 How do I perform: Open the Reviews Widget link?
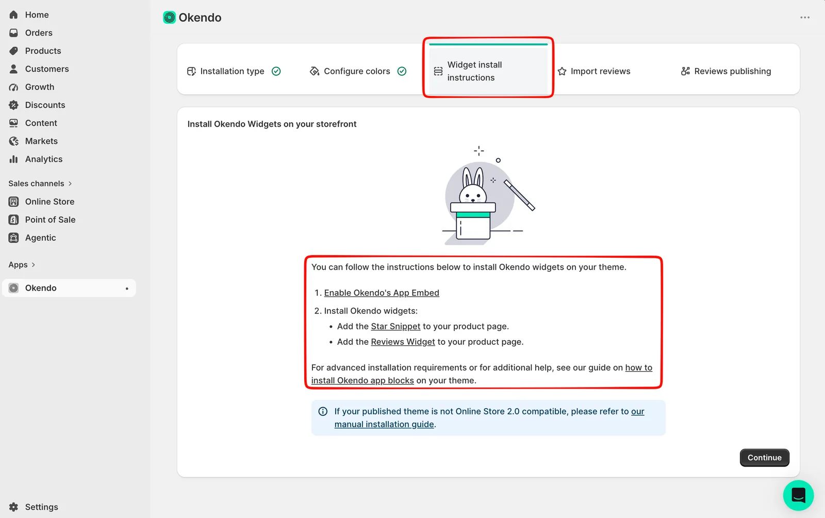[x=403, y=342]
